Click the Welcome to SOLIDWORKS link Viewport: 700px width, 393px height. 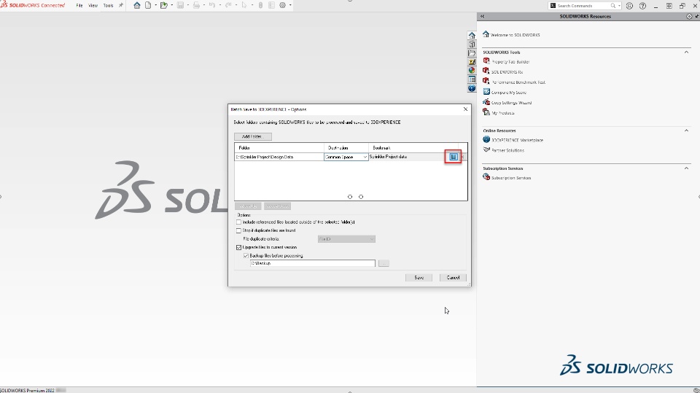tap(515, 35)
